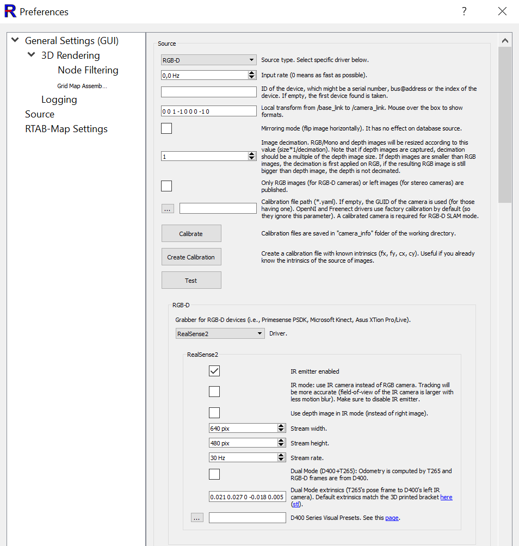Click the Stream rate 30 Hz field
The image size is (519, 546).
(243, 457)
